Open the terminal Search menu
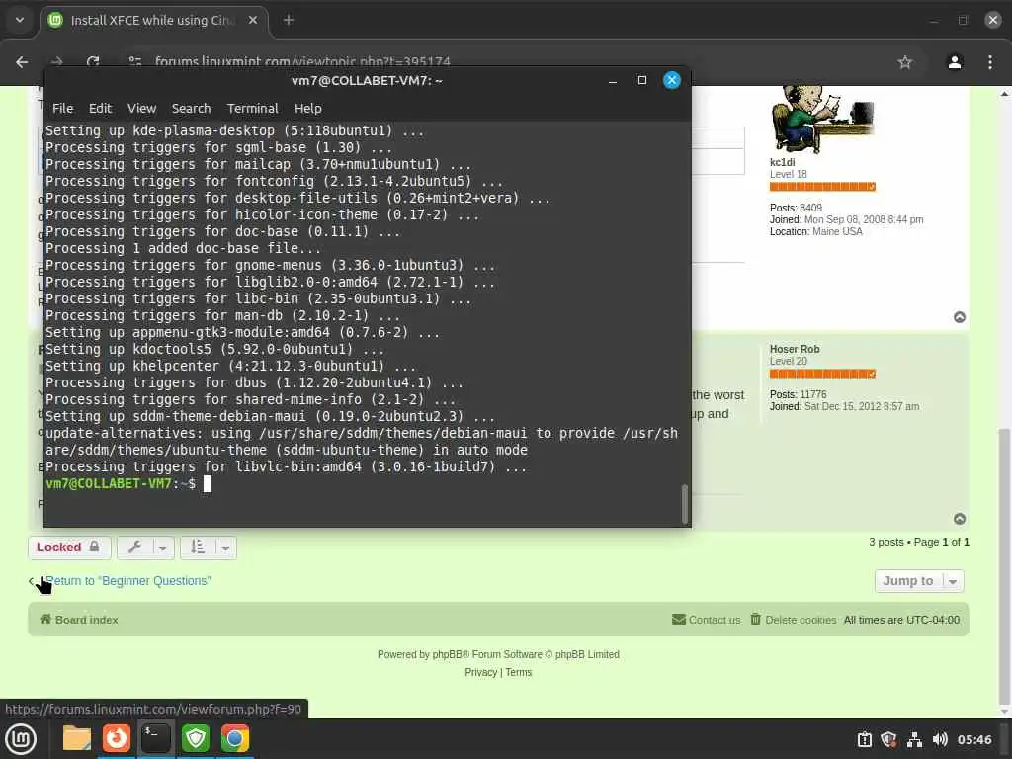The image size is (1012, 759). click(191, 109)
